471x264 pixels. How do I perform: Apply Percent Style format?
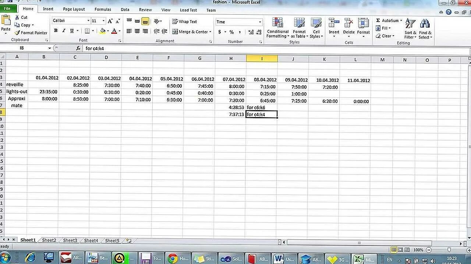tap(231, 32)
